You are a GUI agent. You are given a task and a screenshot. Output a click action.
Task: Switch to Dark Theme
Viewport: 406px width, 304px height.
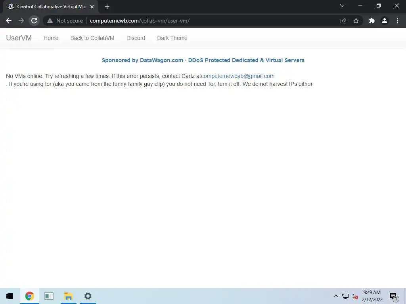tap(172, 38)
